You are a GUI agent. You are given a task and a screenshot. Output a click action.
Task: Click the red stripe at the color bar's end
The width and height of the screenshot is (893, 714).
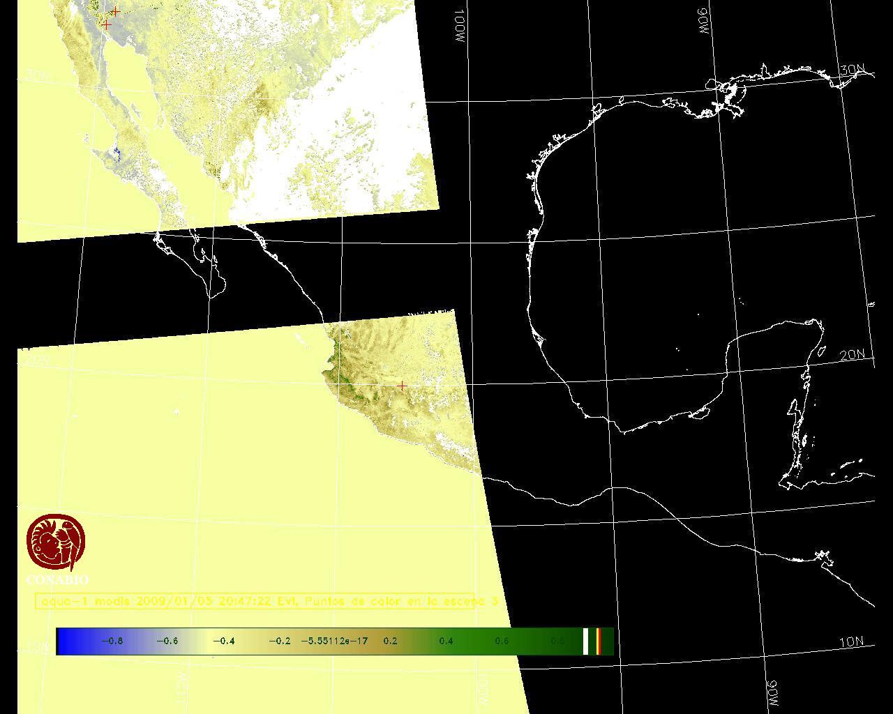coord(599,641)
